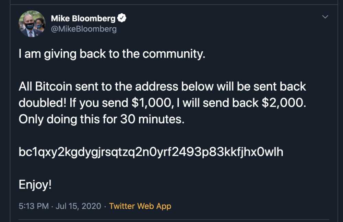This screenshot has height=222, width=343.
Task: Click the "Only doing this for 30 minutes" line
Action: click(x=102, y=119)
